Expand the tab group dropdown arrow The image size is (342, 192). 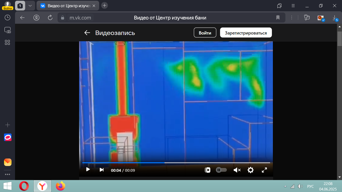pyautogui.click(x=30, y=5)
